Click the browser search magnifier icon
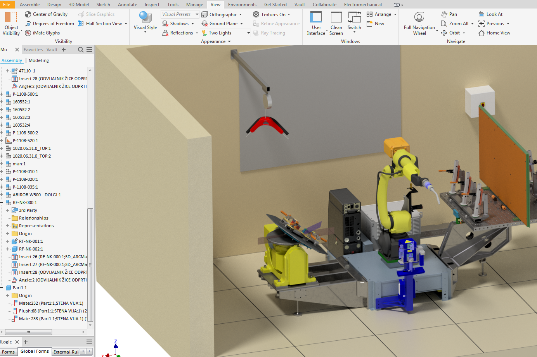This screenshot has height=357, width=537. (x=81, y=50)
